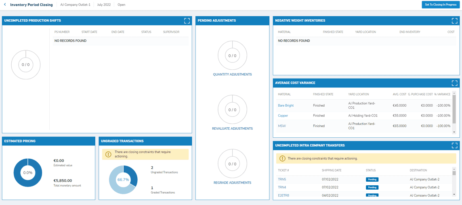462x205 pixels.
Task: Expand the Uncompleted Production Shifts panel fullscreen
Action: pyautogui.click(x=187, y=21)
